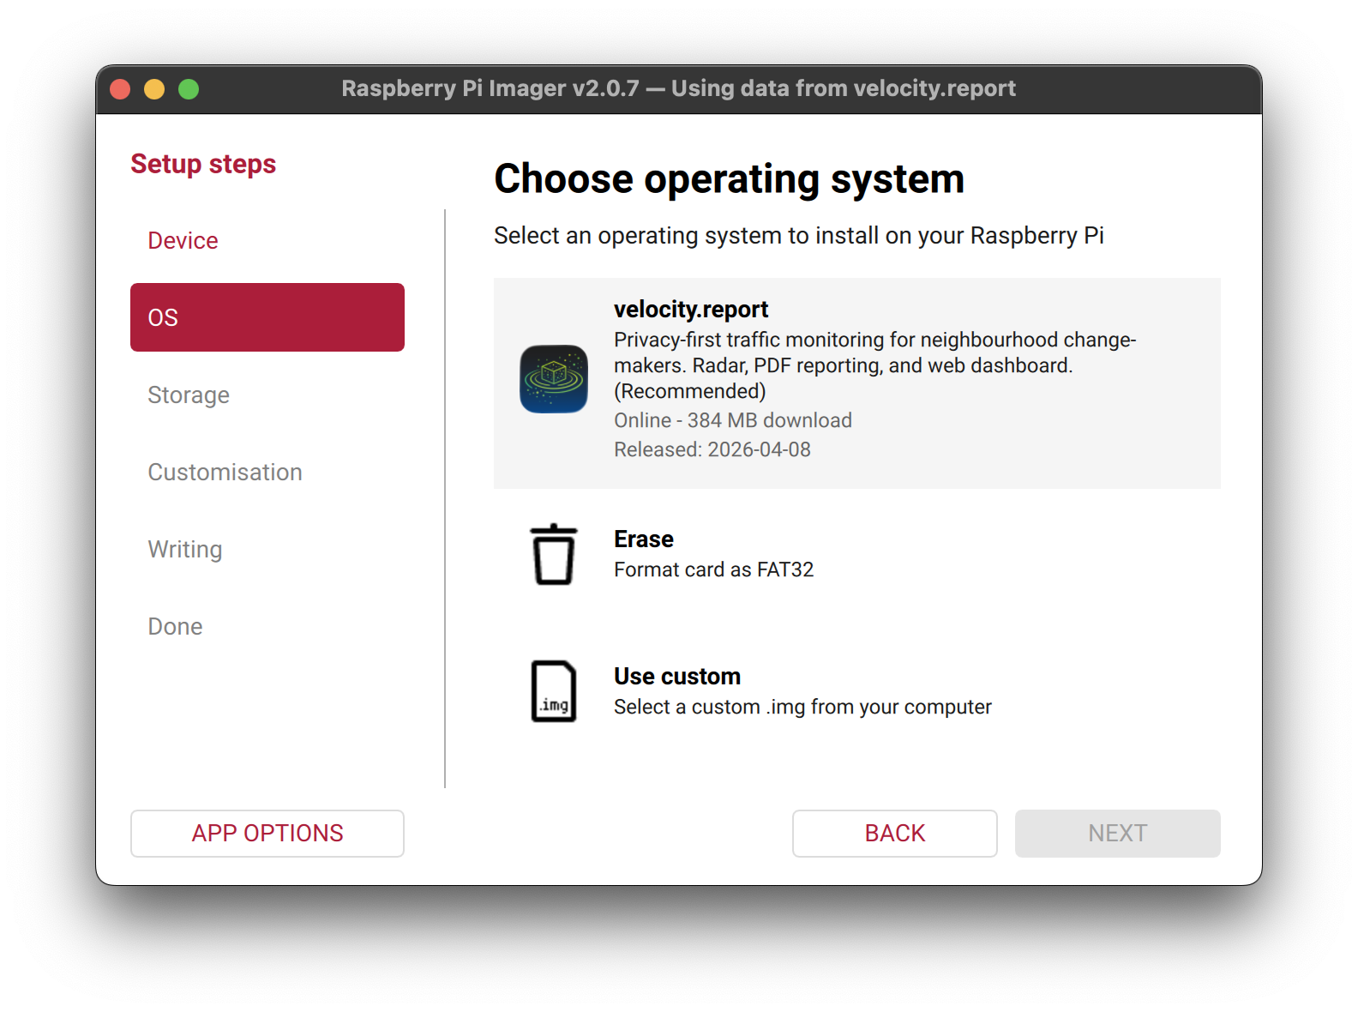Close the Raspberry Pi Imager window
The image size is (1358, 1012).
(x=120, y=89)
